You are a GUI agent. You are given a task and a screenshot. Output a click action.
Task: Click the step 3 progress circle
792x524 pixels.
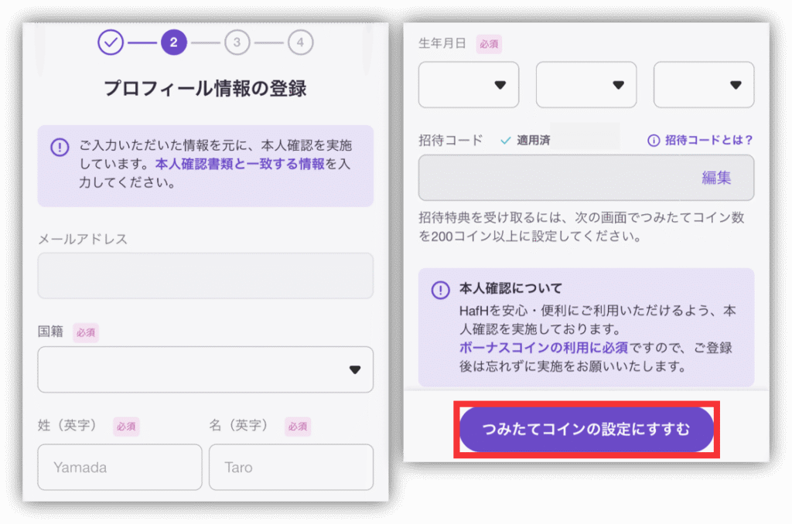click(237, 43)
